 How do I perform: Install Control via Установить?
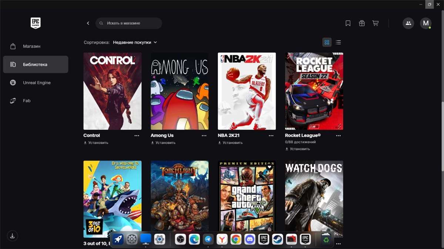tap(96, 143)
